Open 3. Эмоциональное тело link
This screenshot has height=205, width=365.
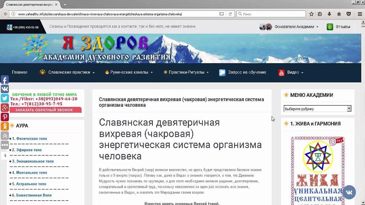pos(33,161)
